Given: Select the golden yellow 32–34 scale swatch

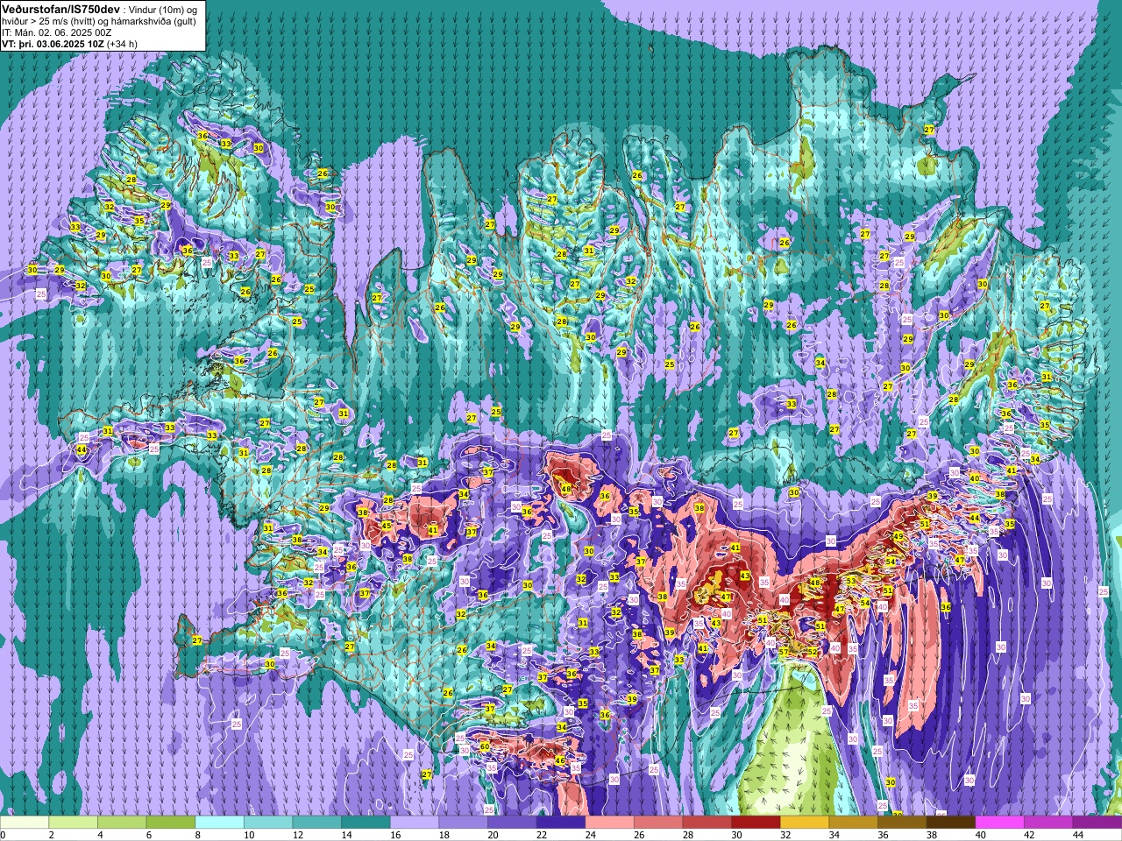Looking at the screenshot, I should [x=805, y=822].
